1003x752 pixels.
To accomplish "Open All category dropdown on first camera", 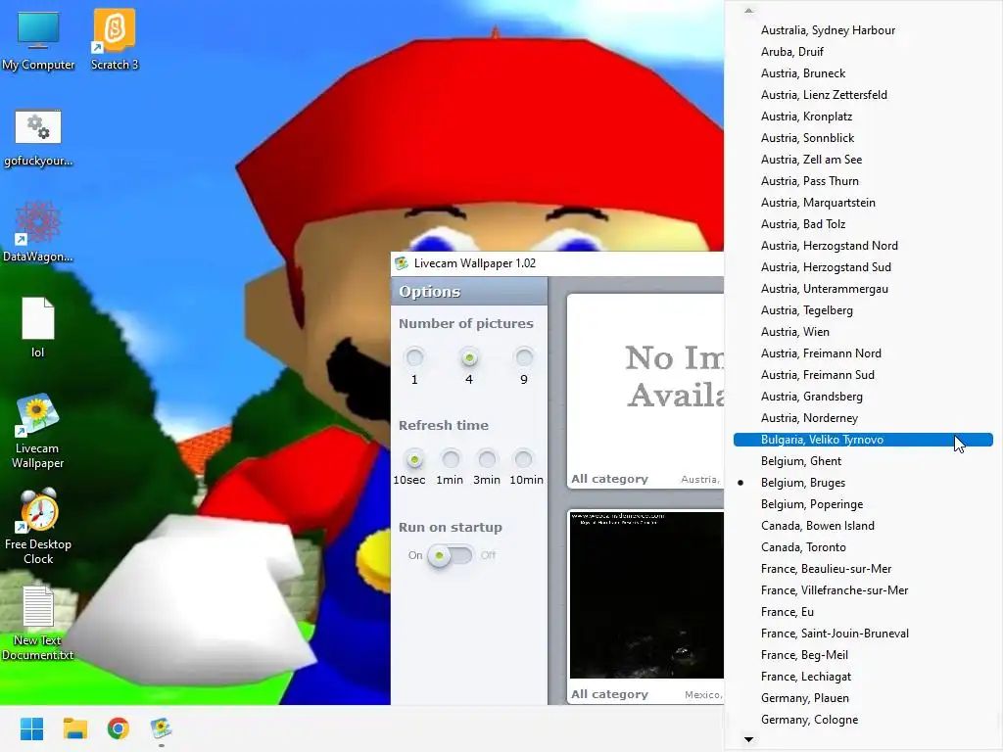I will click(609, 479).
